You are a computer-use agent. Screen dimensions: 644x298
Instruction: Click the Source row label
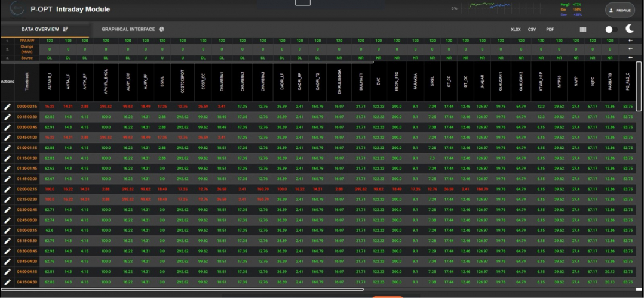pos(27,58)
